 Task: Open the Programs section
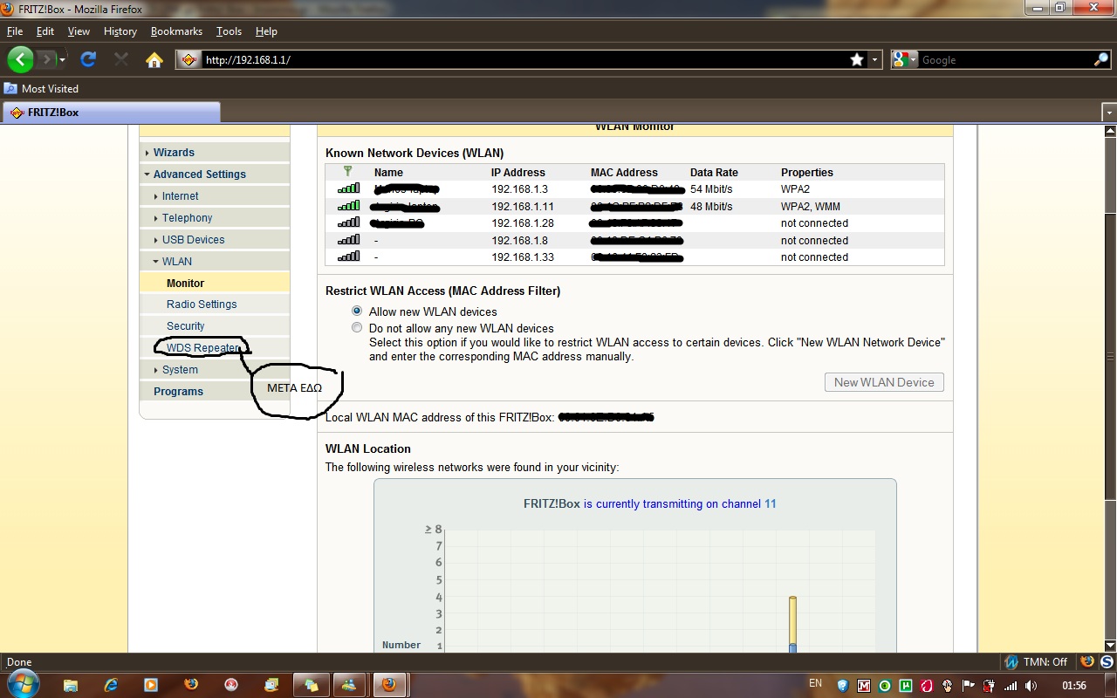[x=178, y=392]
